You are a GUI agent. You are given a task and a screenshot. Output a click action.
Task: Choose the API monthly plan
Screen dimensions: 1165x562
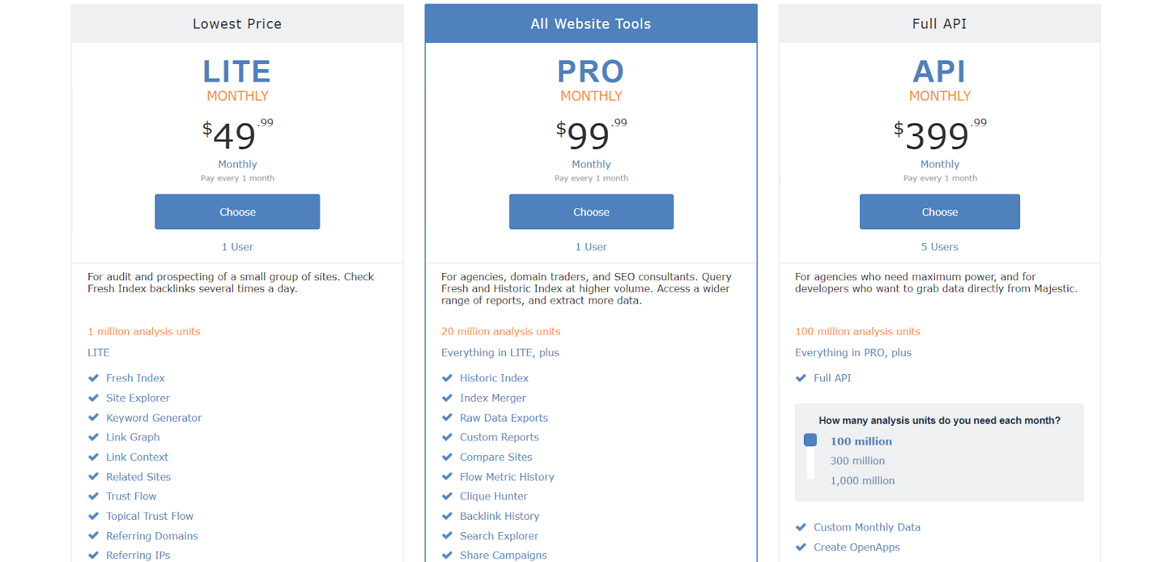939,212
